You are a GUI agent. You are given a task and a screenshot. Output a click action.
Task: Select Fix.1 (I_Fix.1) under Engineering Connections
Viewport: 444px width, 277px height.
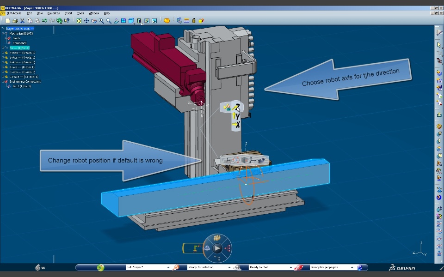(22, 86)
